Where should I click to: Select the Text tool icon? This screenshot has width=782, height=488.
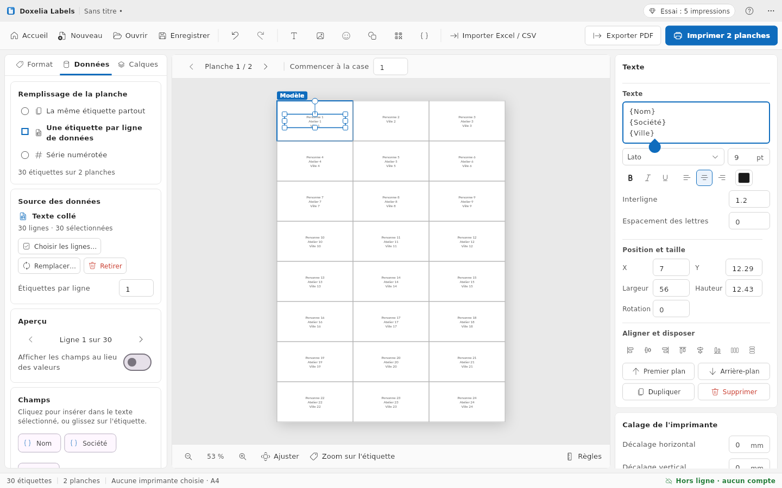click(x=294, y=36)
